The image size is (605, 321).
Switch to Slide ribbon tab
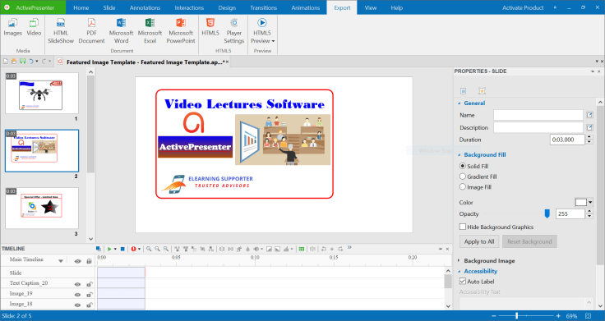[x=109, y=7]
